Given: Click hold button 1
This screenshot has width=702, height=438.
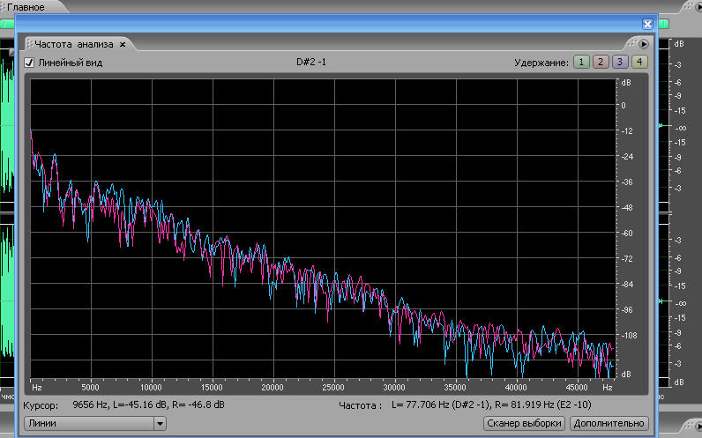Looking at the screenshot, I should point(581,62).
